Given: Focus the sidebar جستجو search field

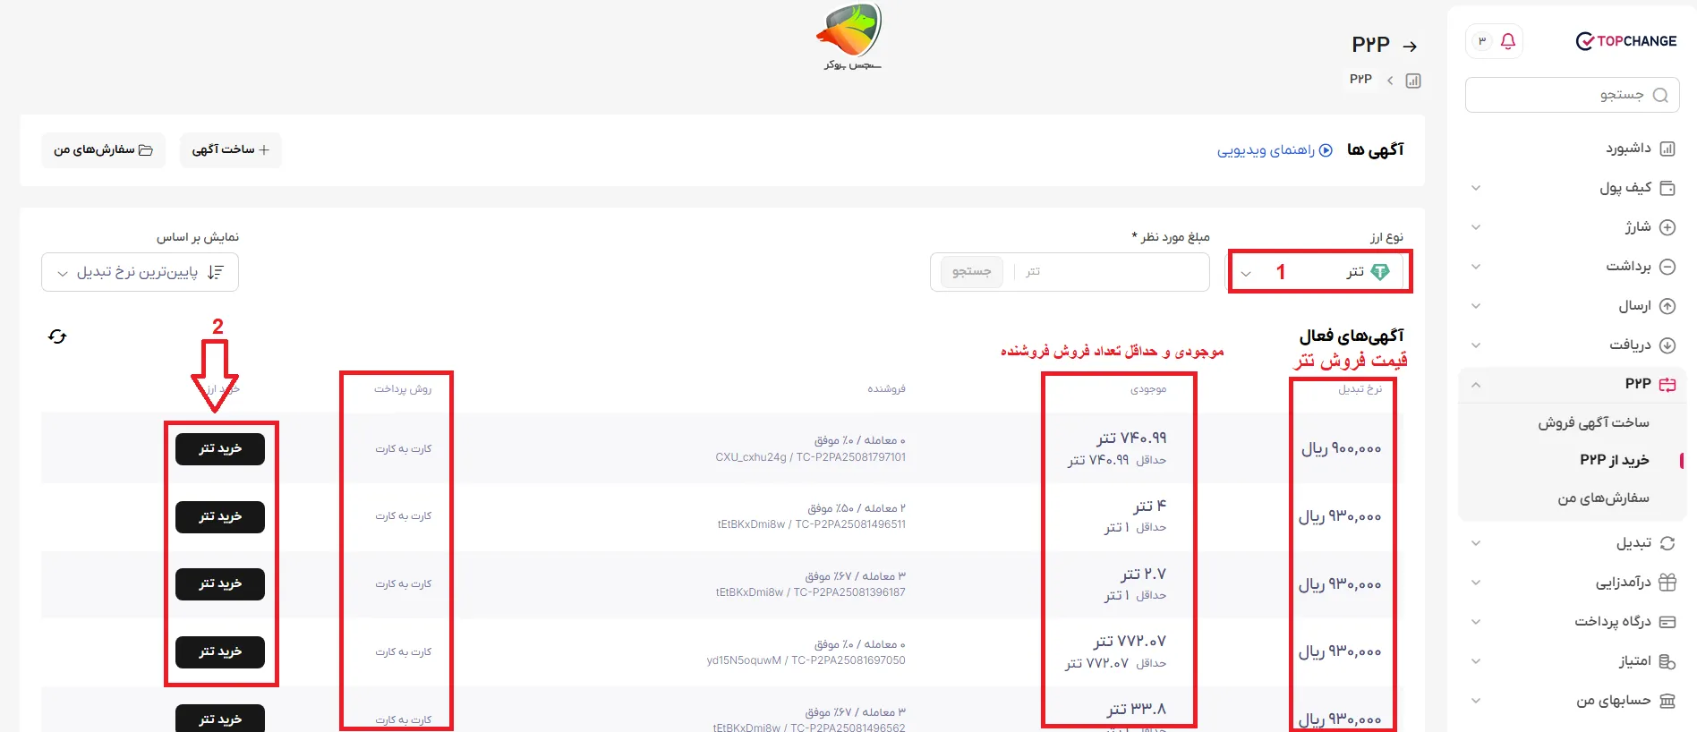Looking at the screenshot, I should (x=1573, y=95).
